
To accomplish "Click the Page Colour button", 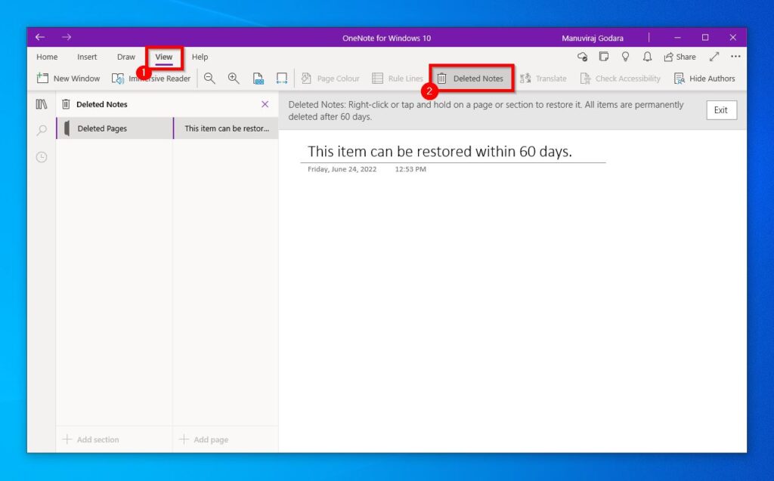I will click(x=330, y=79).
